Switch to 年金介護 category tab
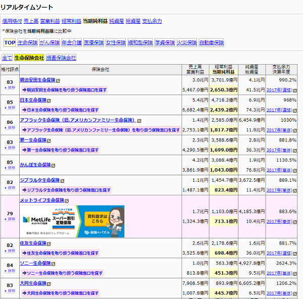 coord(72,42)
